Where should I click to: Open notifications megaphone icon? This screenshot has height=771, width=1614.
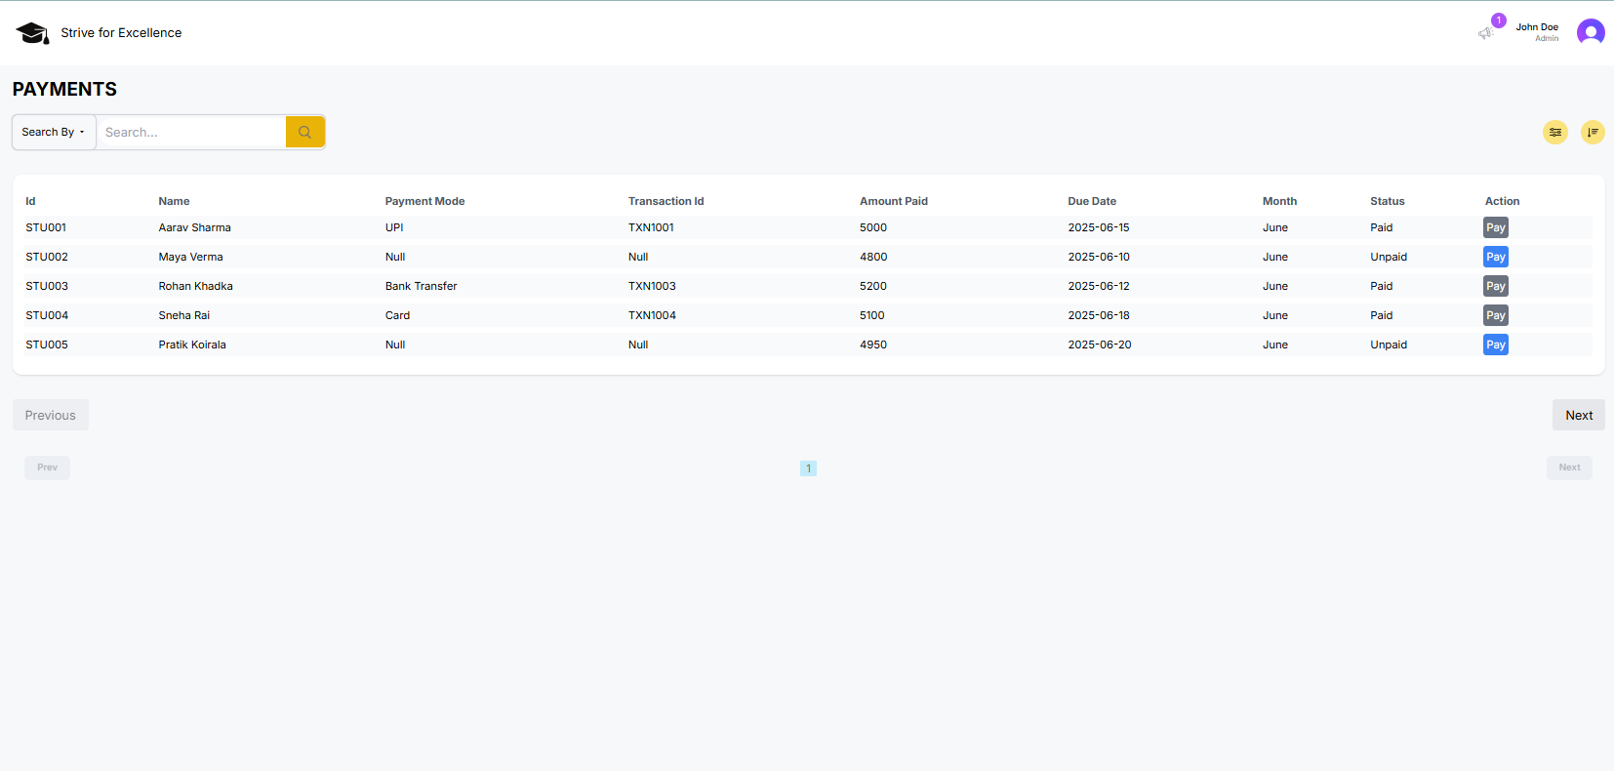(1485, 33)
